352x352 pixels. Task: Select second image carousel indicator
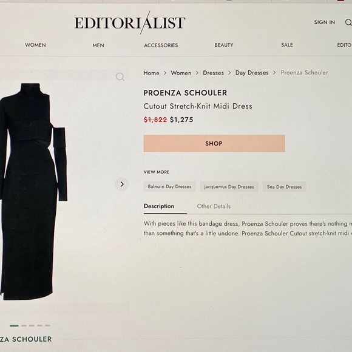pos(24,325)
